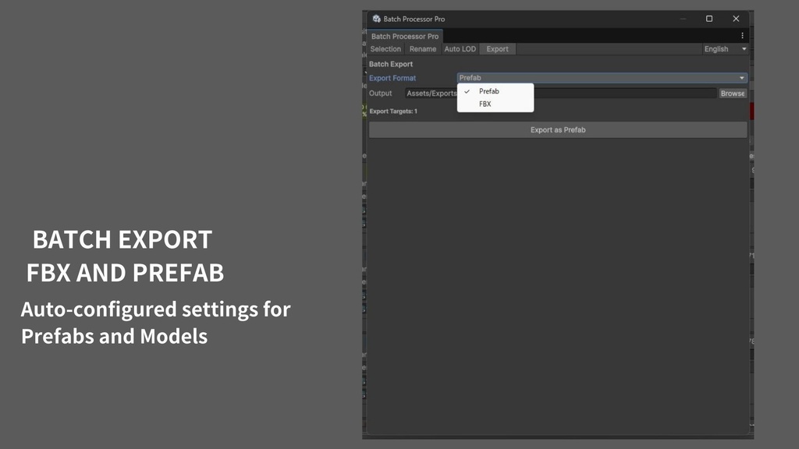Click the Batch Export section header
This screenshot has width=799, height=449.
(390, 63)
